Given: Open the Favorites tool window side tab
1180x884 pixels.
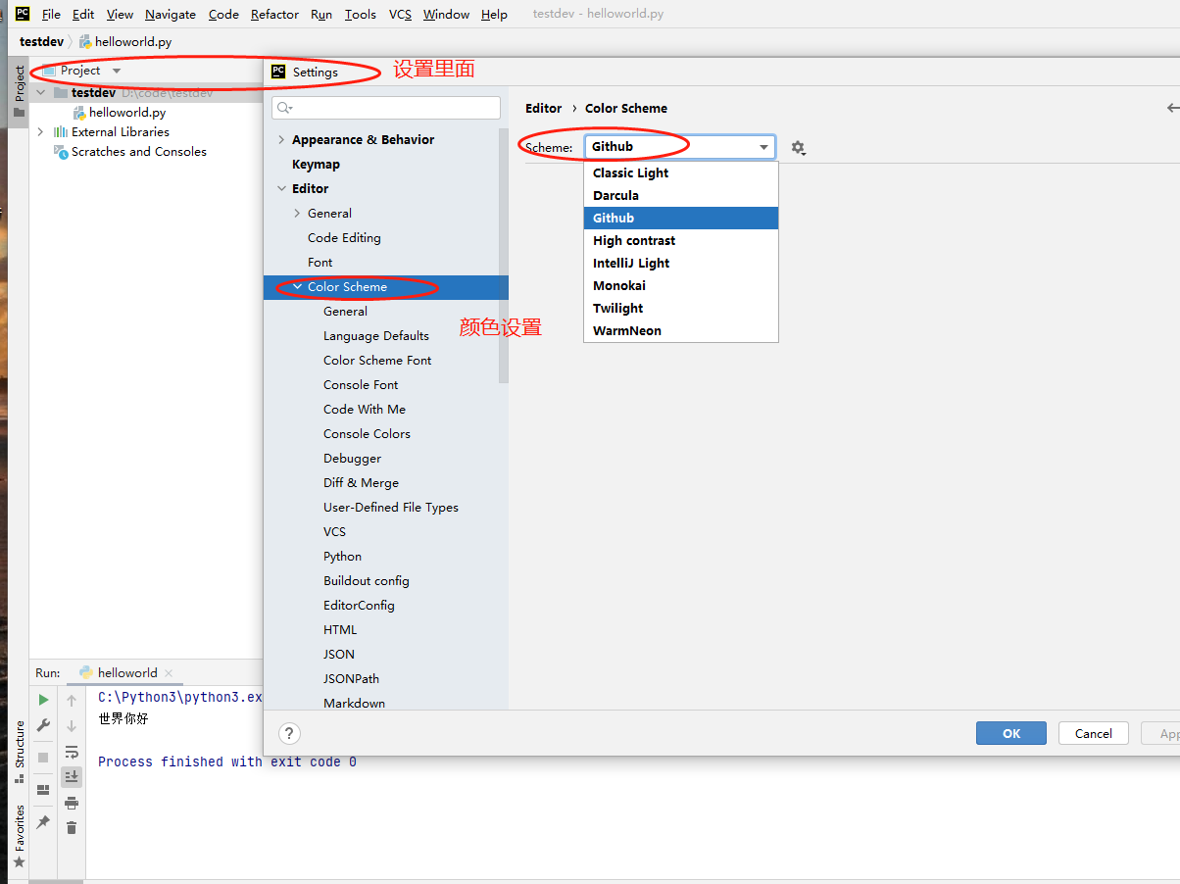Looking at the screenshot, I should click(19, 836).
